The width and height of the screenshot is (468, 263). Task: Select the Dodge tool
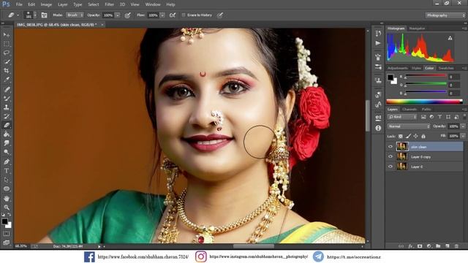tap(7, 152)
